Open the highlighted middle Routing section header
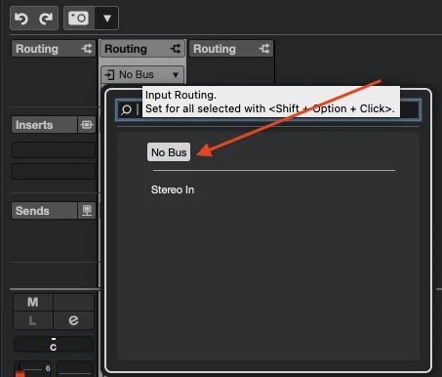Image resolution: width=442 pixels, height=377 pixels. point(142,49)
